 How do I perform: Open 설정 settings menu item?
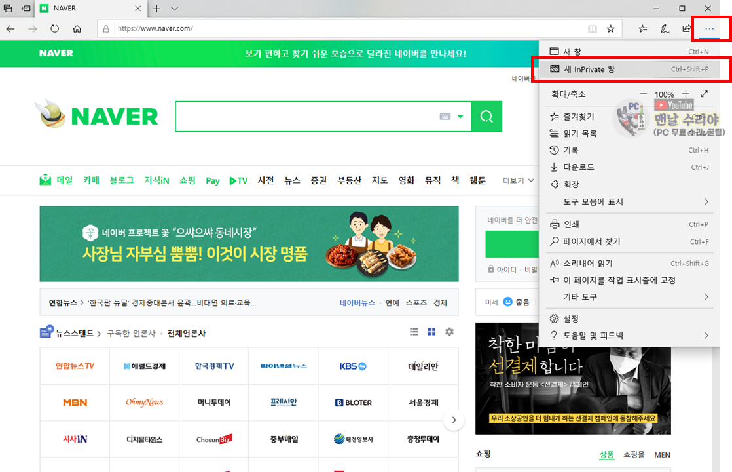pos(629,319)
